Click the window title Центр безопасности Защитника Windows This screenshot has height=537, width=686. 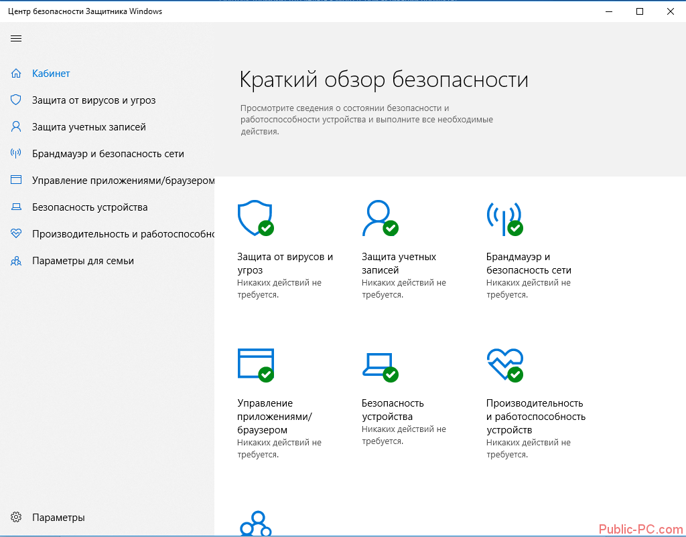click(85, 11)
